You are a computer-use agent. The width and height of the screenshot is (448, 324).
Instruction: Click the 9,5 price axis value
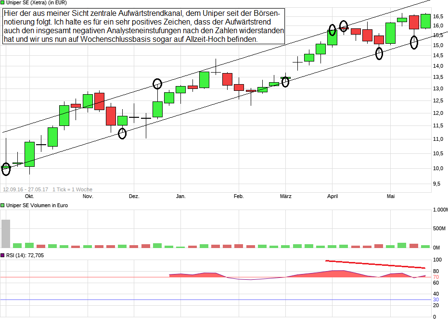tap(436, 184)
